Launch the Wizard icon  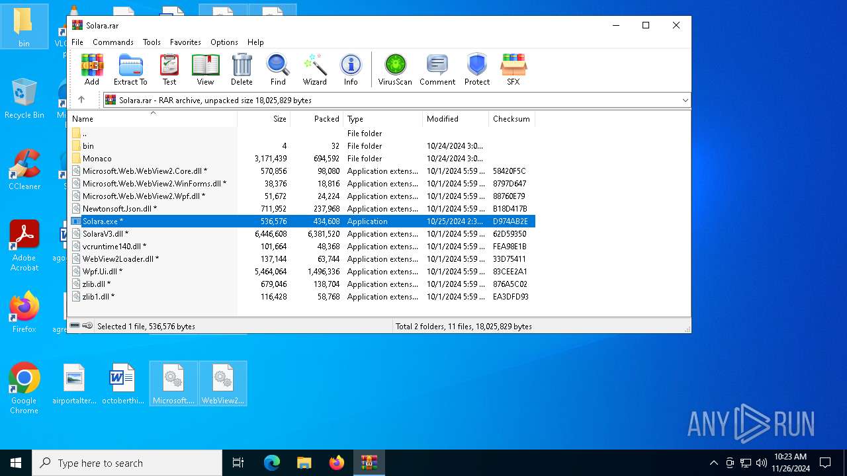tap(315, 70)
